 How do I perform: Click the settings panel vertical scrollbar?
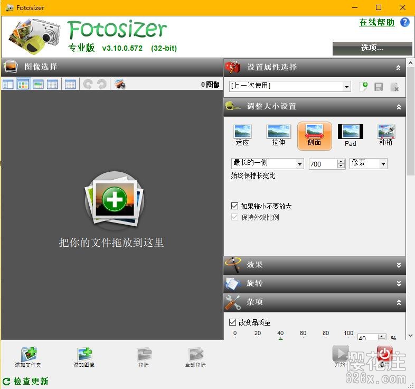(410, 121)
